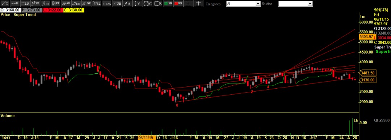Click the Close value 3130.00 box

74,10
